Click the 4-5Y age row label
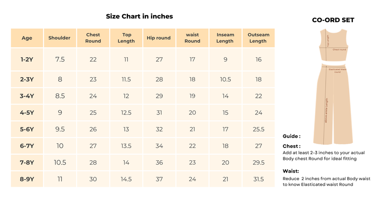This screenshot has height=200, width=379. [27, 113]
